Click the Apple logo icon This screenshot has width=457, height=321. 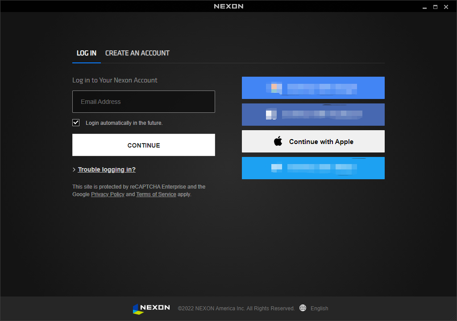278,141
